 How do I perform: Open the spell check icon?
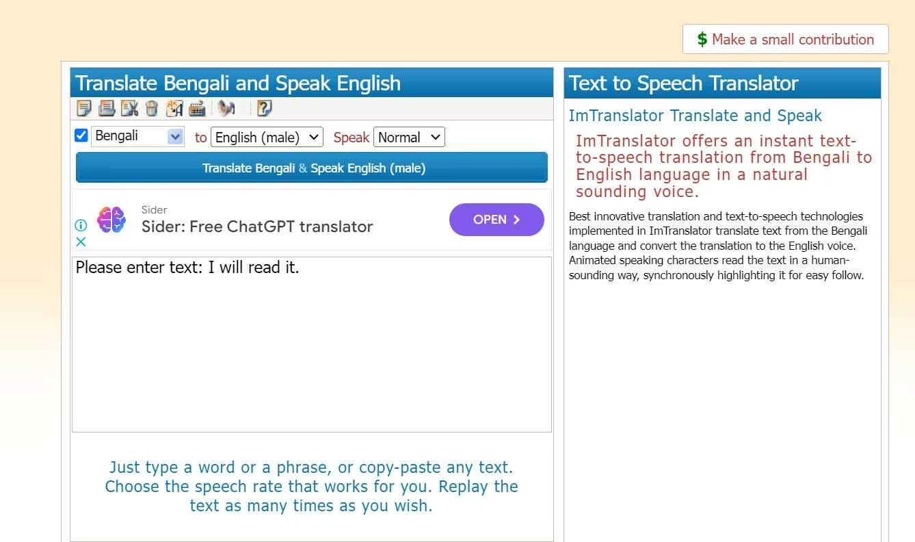point(174,108)
